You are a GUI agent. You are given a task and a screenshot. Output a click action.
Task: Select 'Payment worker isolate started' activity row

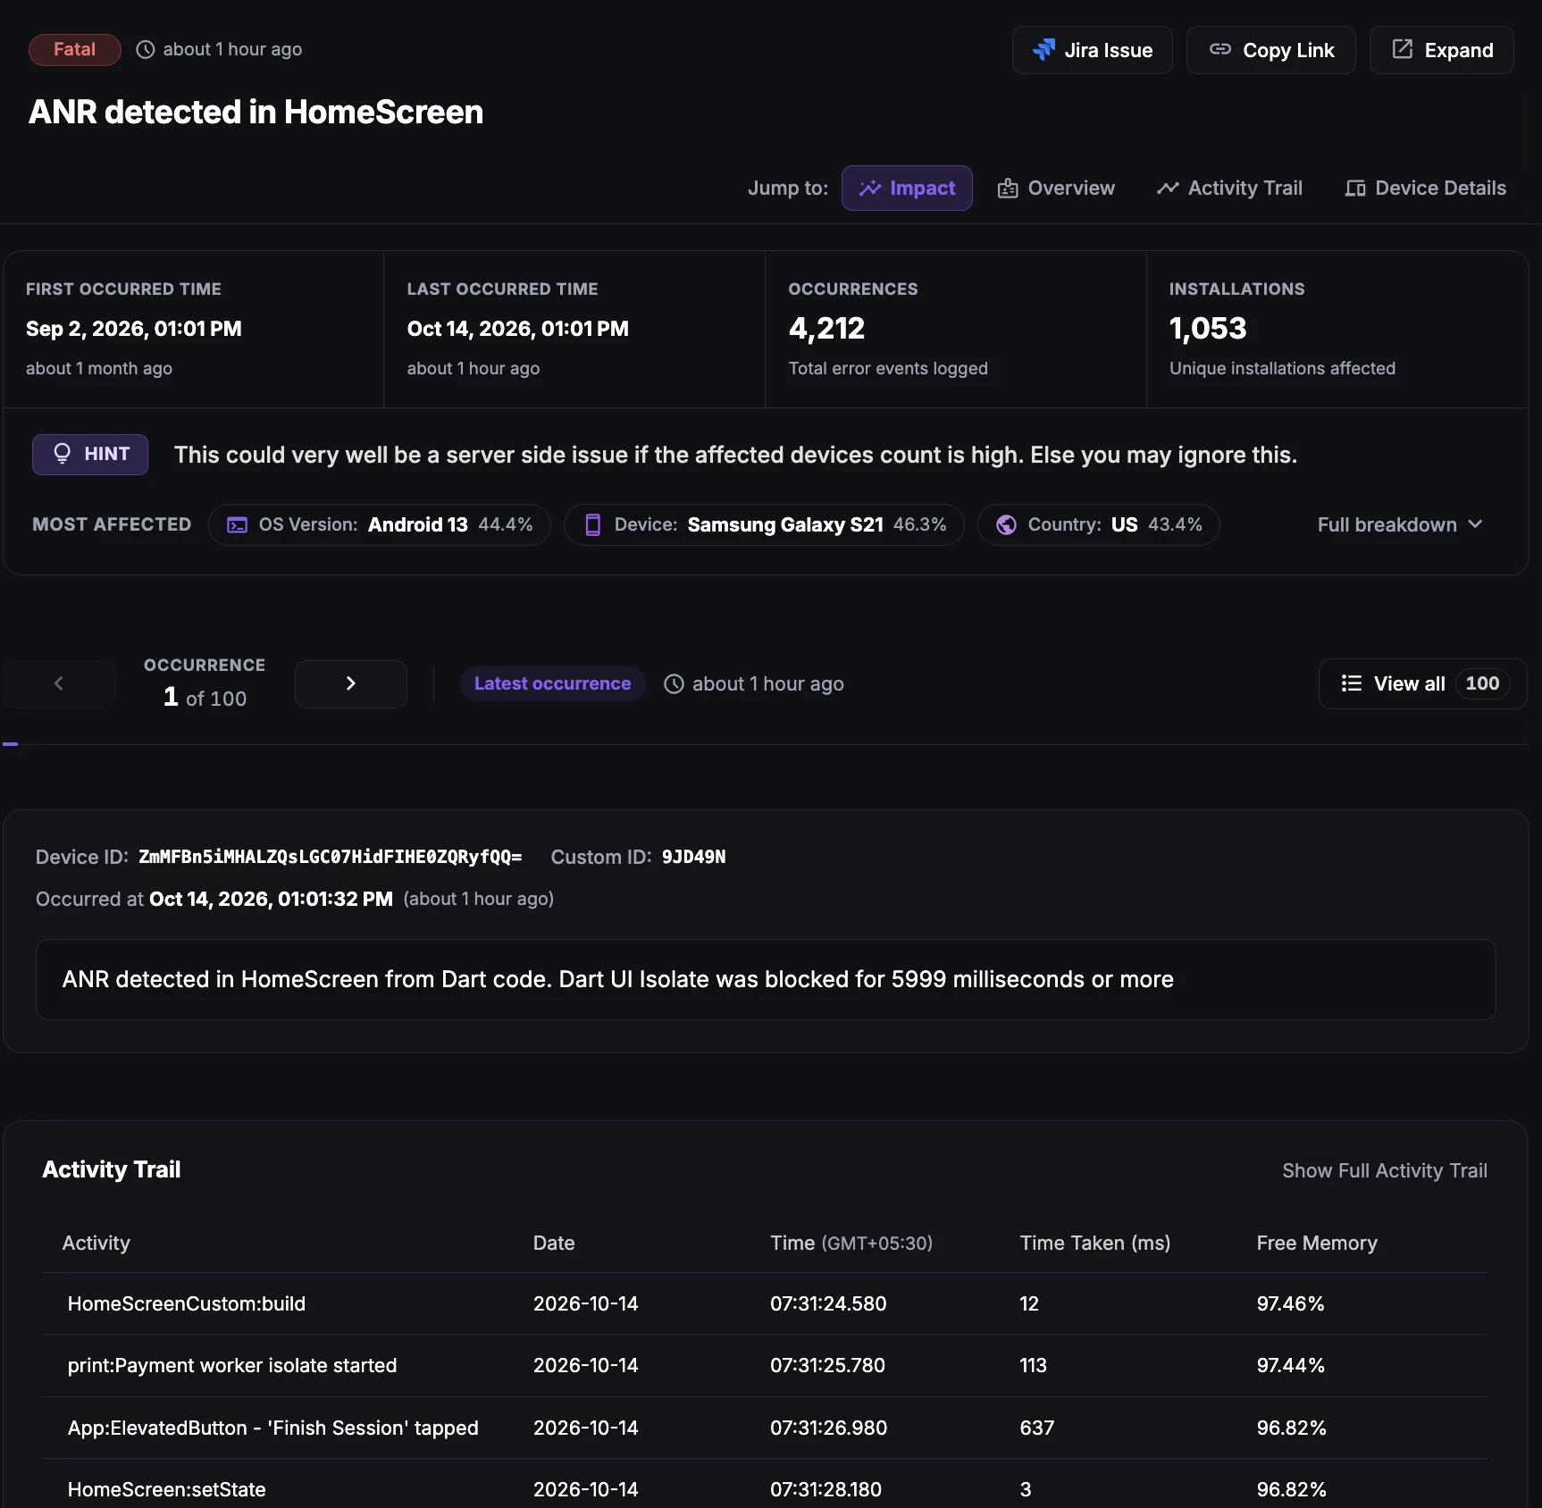[765, 1365]
